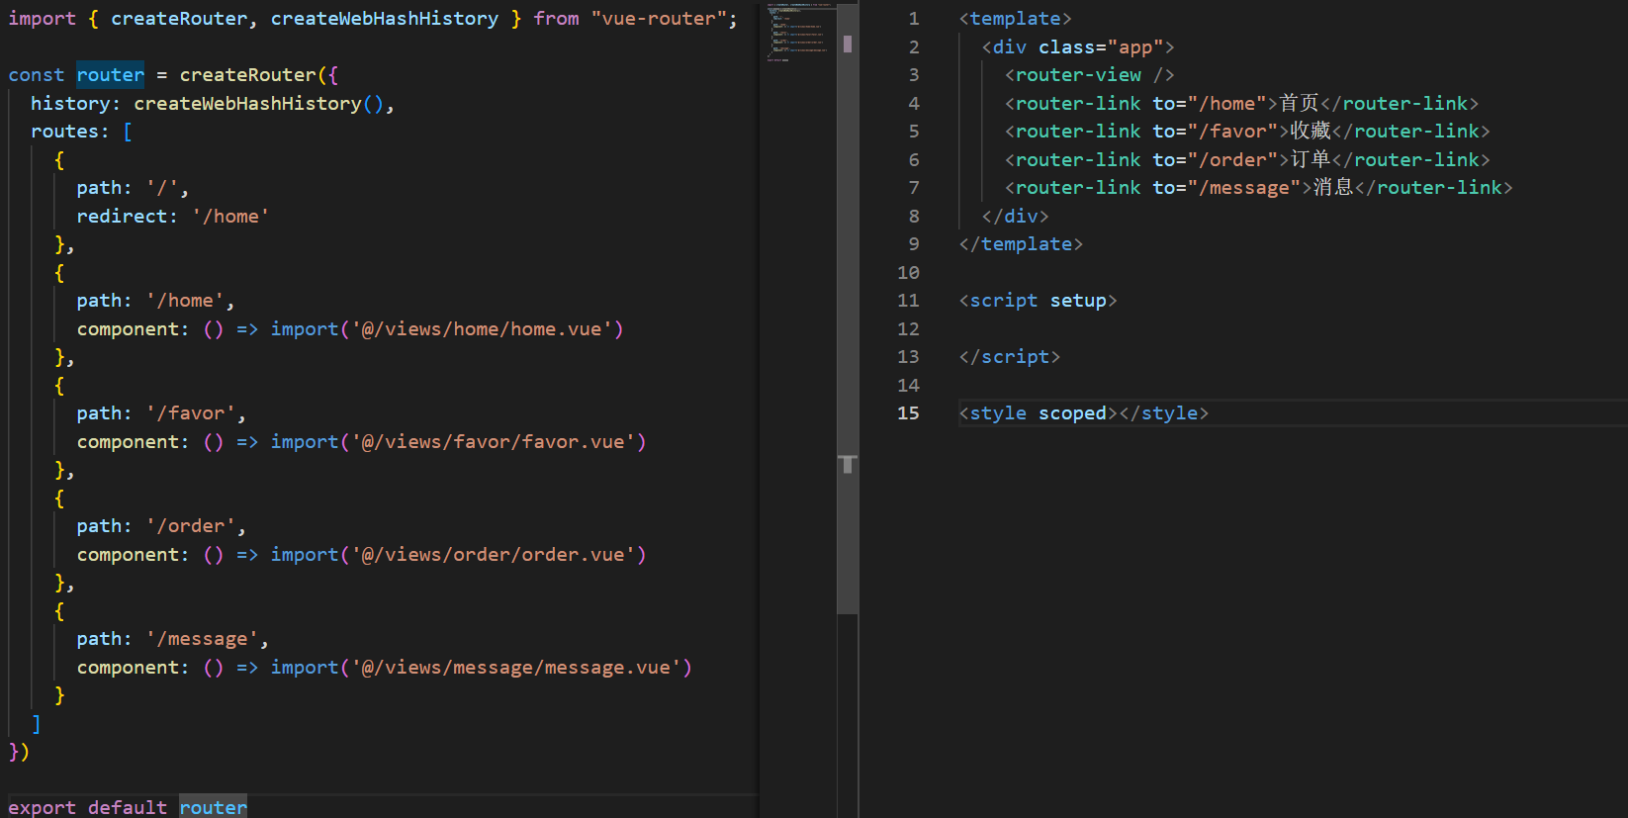Click the favor.vue import path

click(x=494, y=442)
